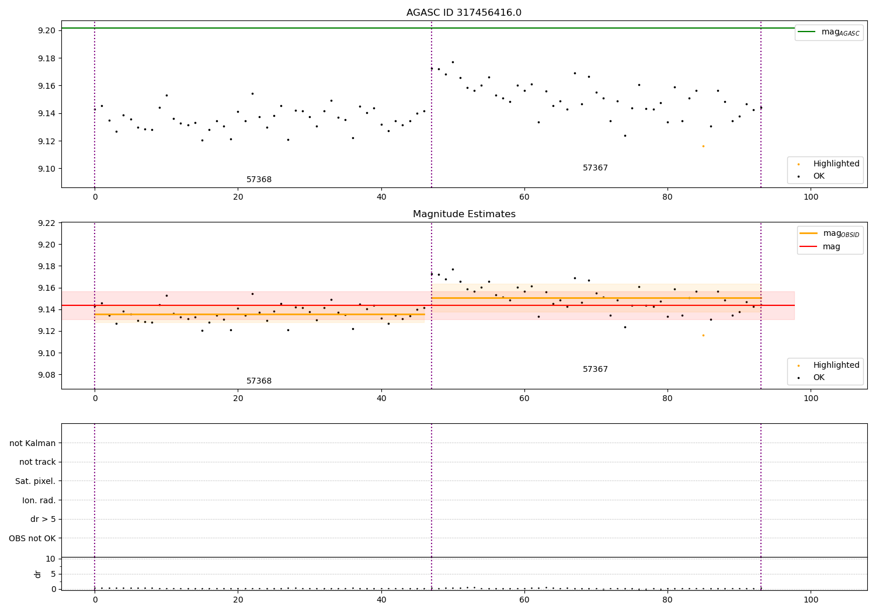876x613 pixels.
Task: Click the orange highlighted point in Magnitude Estimates plot
Action: tap(703, 335)
